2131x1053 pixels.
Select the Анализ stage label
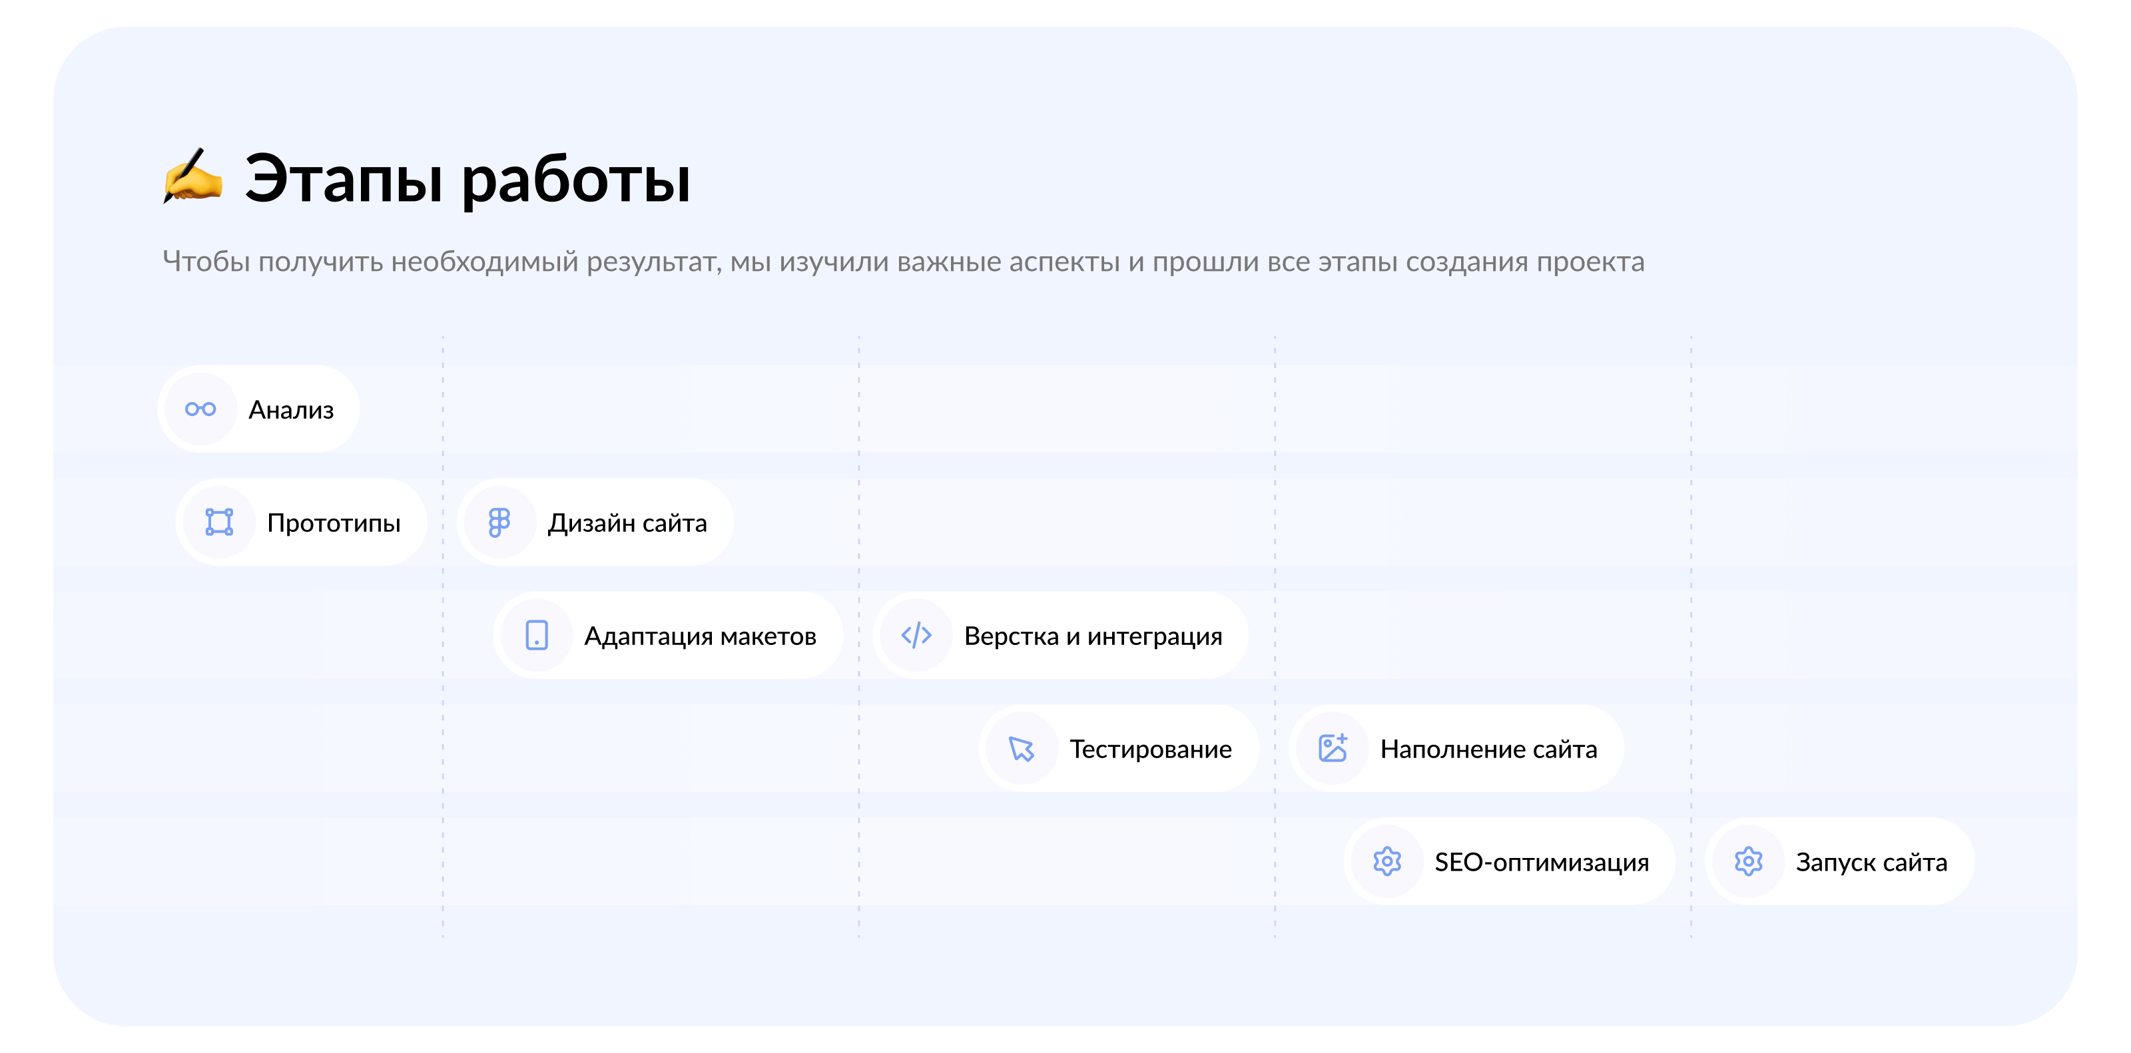coord(291,410)
